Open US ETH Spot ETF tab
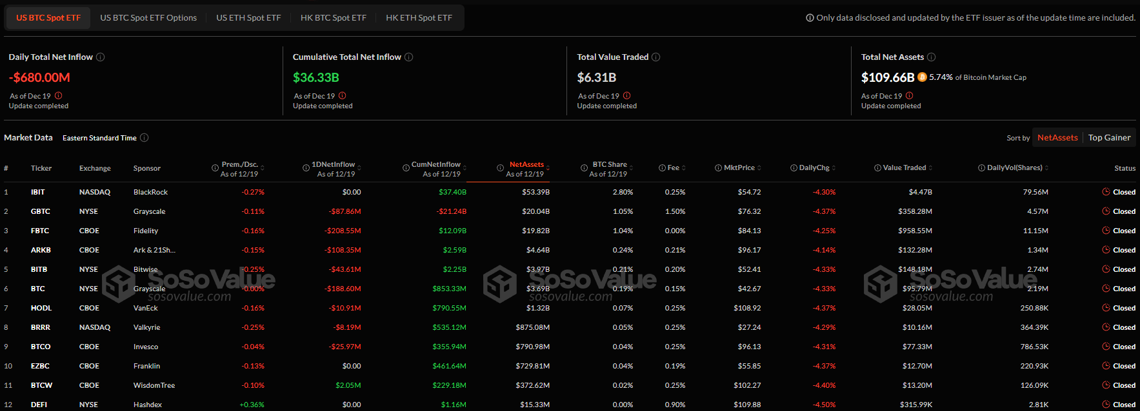 tap(248, 18)
